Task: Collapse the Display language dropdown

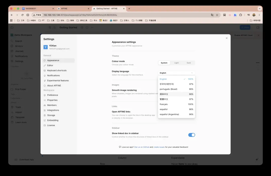Action: 176,73
